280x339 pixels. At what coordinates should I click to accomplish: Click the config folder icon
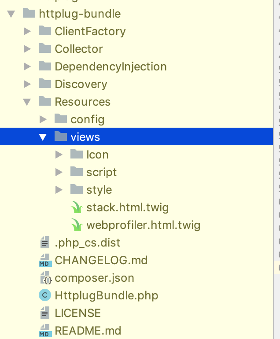(x=61, y=118)
